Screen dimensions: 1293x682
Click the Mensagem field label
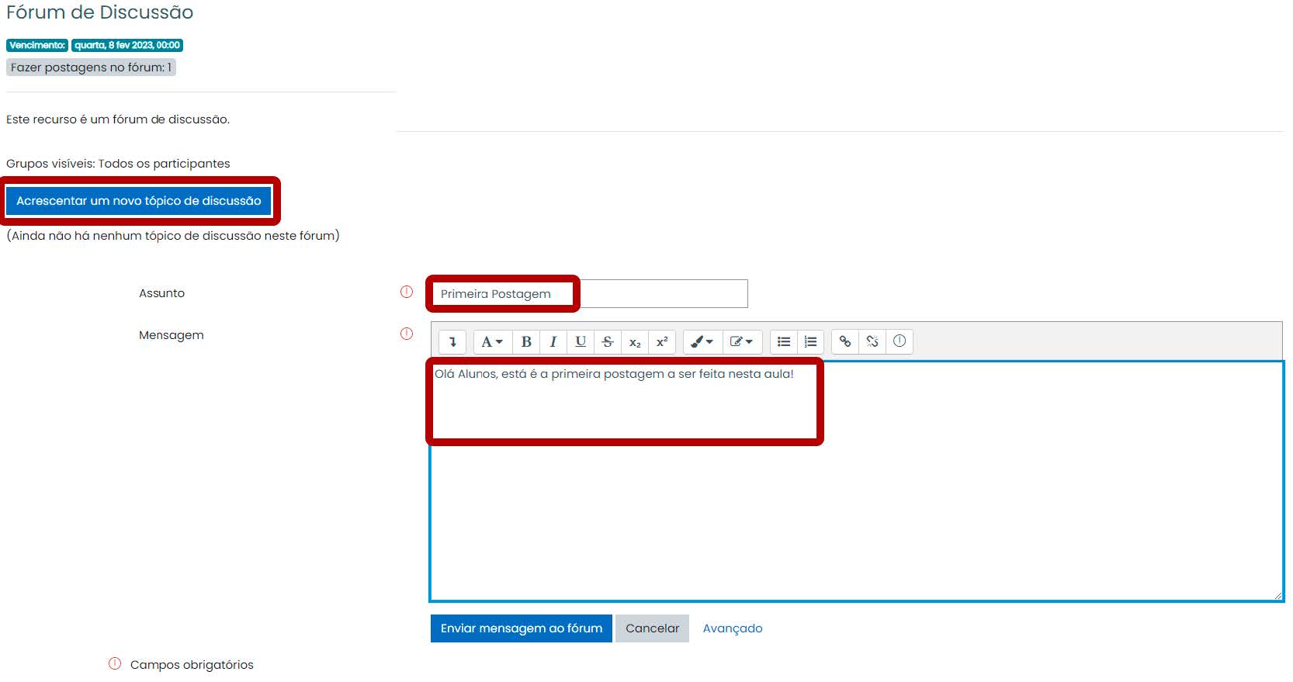(x=172, y=335)
